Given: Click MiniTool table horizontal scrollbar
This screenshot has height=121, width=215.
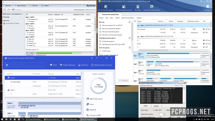Looking at the screenshot, I should 153,50.
